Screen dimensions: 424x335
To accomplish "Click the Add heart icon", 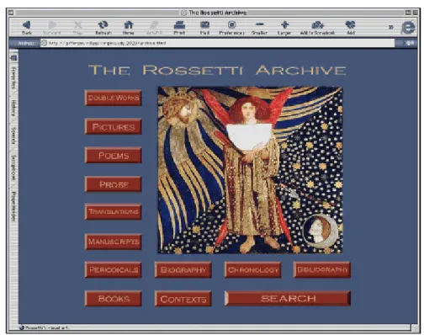I will (x=351, y=25).
